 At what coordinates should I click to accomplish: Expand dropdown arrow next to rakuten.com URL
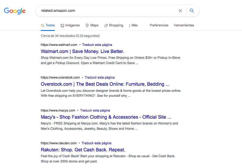[x=79, y=143]
